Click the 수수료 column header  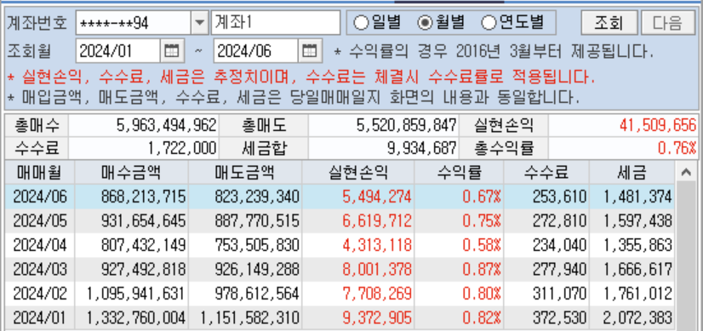click(546, 172)
